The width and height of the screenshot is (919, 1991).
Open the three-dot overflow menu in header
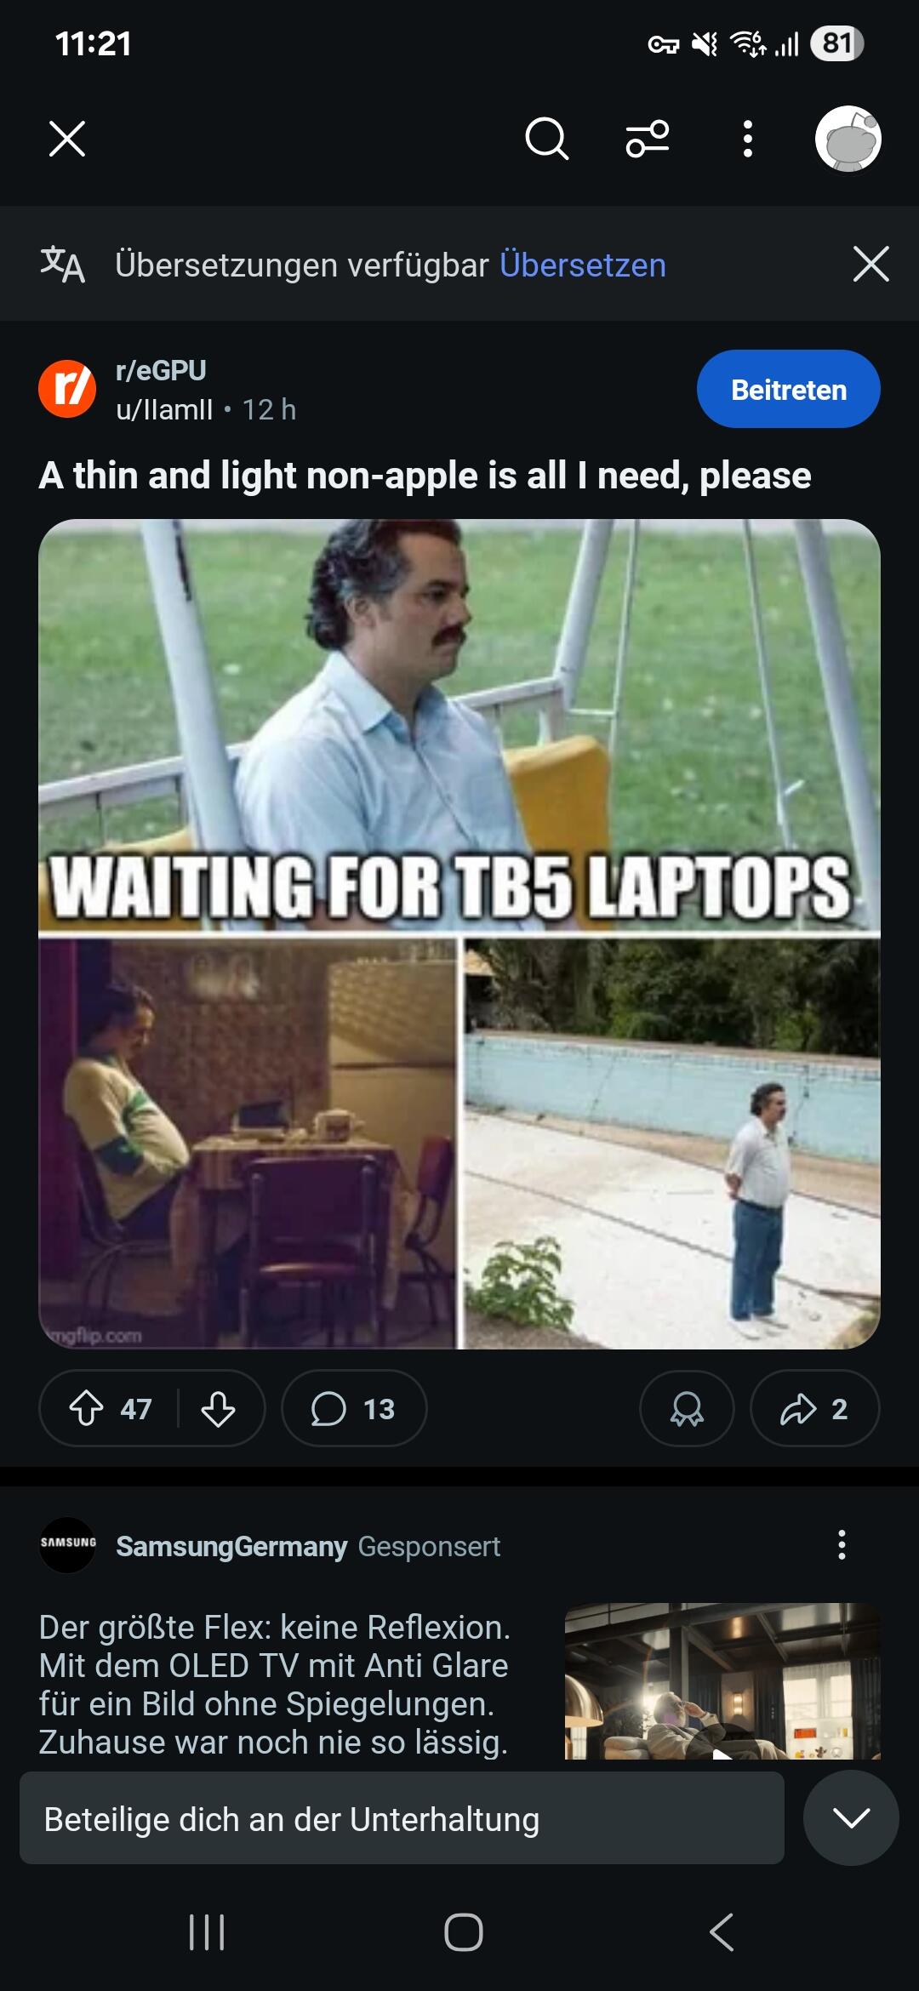pos(747,139)
